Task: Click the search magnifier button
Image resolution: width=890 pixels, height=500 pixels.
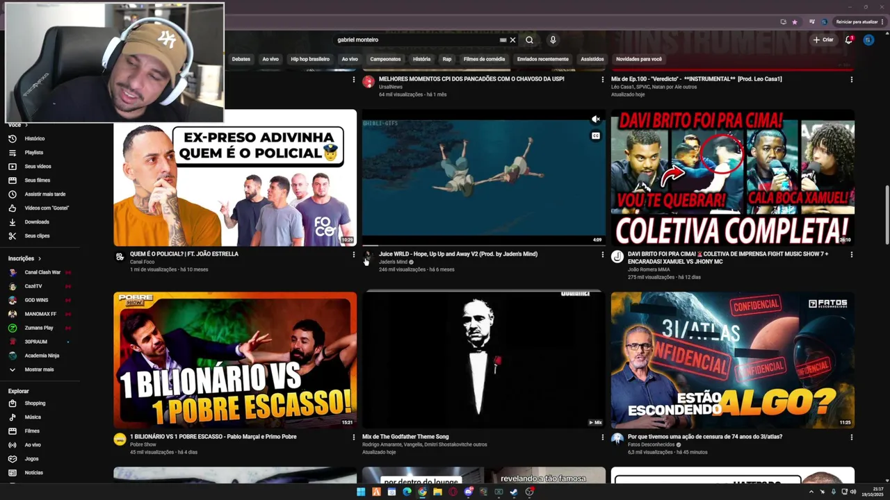Action: (x=529, y=40)
